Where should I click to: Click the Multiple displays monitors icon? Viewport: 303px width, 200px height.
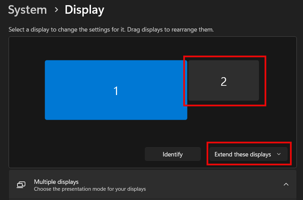(21, 185)
